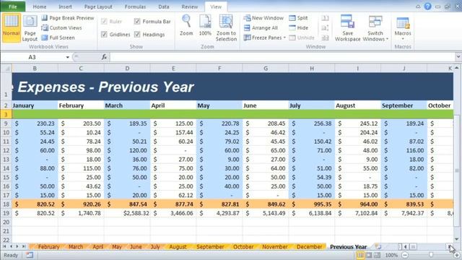Click the Unhide window command
462x260 pixels.
[x=302, y=38]
